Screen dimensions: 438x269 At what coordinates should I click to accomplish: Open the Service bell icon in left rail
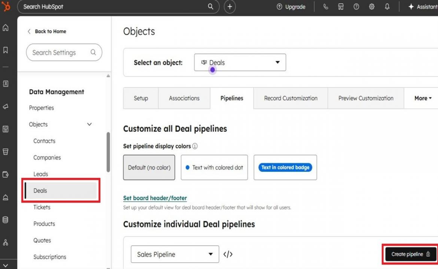pyautogui.click(x=6, y=197)
